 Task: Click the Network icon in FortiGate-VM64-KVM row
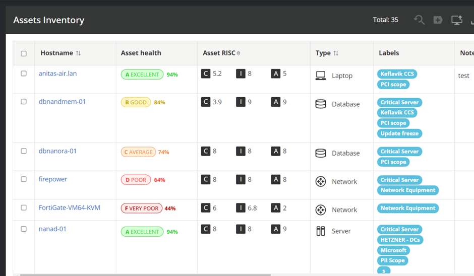320,210
